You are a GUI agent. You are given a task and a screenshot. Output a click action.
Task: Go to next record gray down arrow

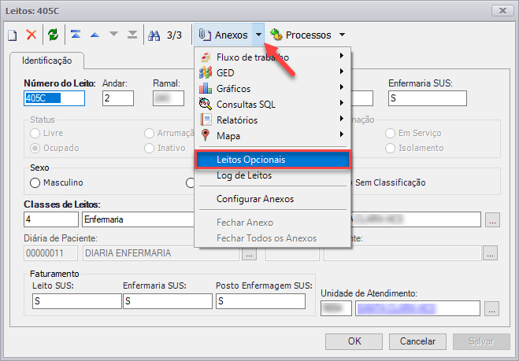point(114,34)
